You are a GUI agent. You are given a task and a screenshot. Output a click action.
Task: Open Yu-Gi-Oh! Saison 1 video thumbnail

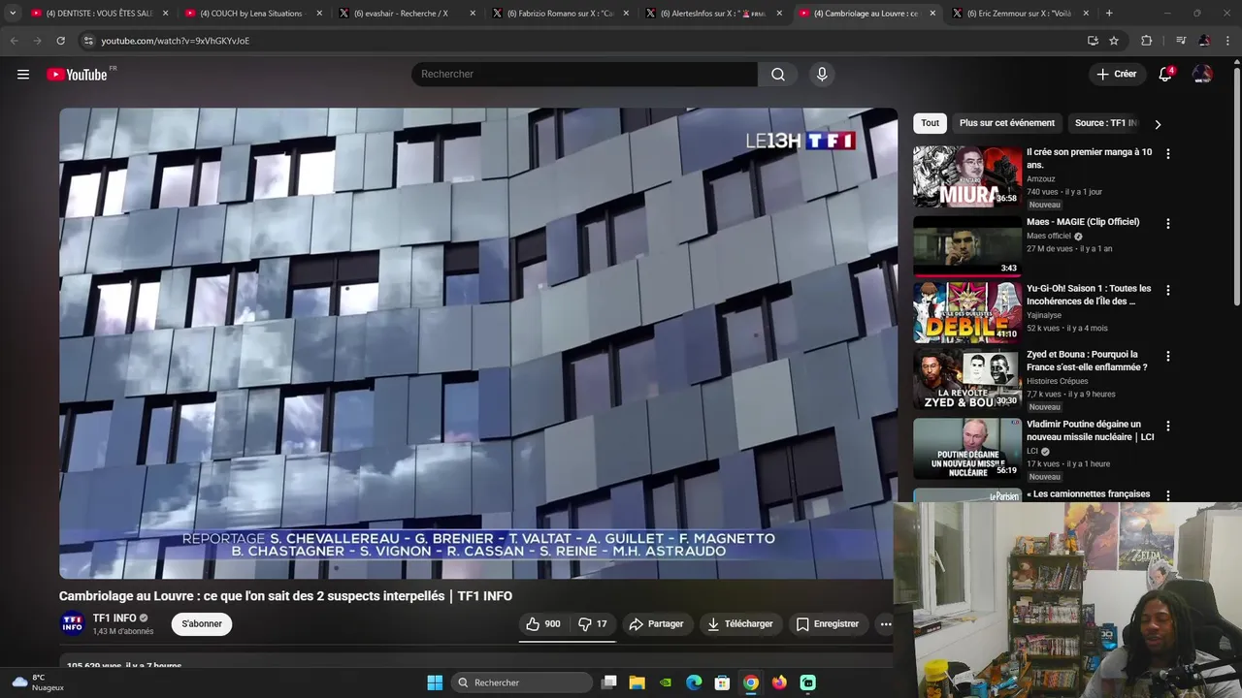click(966, 312)
